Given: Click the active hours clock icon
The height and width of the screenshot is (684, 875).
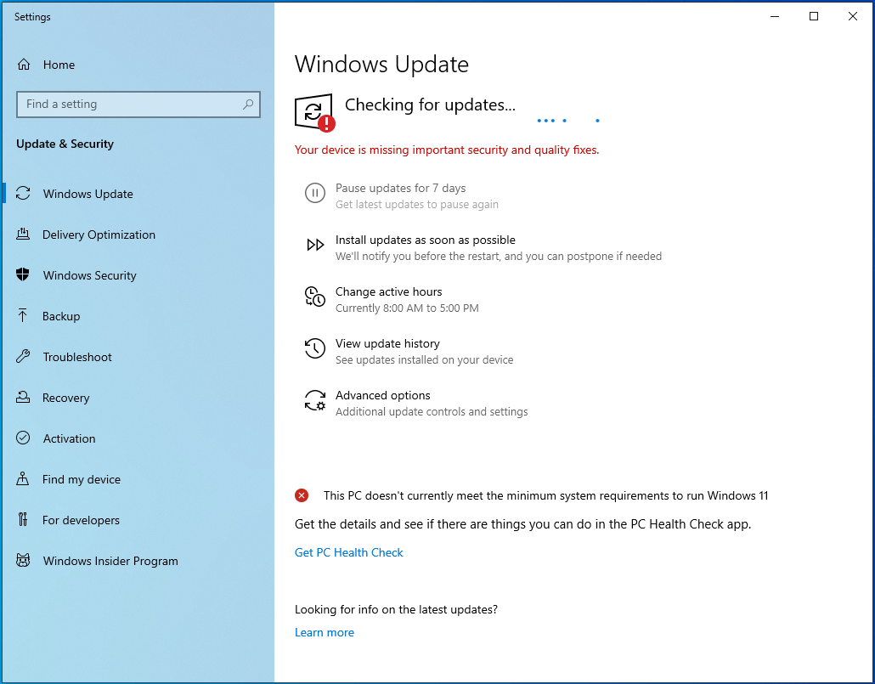Looking at the screenshot, I should pyautogui.click(x=314, y=297).
